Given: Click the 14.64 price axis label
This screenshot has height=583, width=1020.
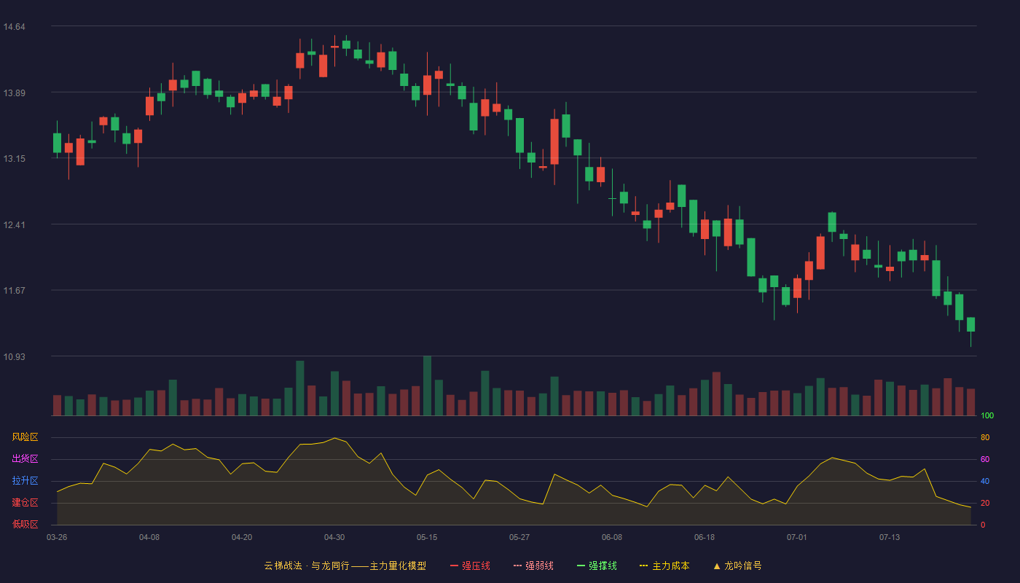Looking at the screenshot, I should [x=14, y=27].
